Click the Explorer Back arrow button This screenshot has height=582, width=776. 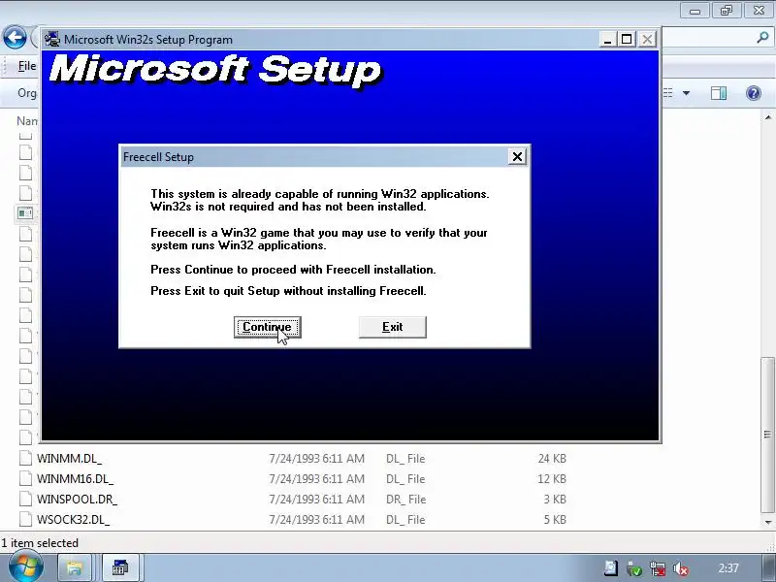[15, 38]
